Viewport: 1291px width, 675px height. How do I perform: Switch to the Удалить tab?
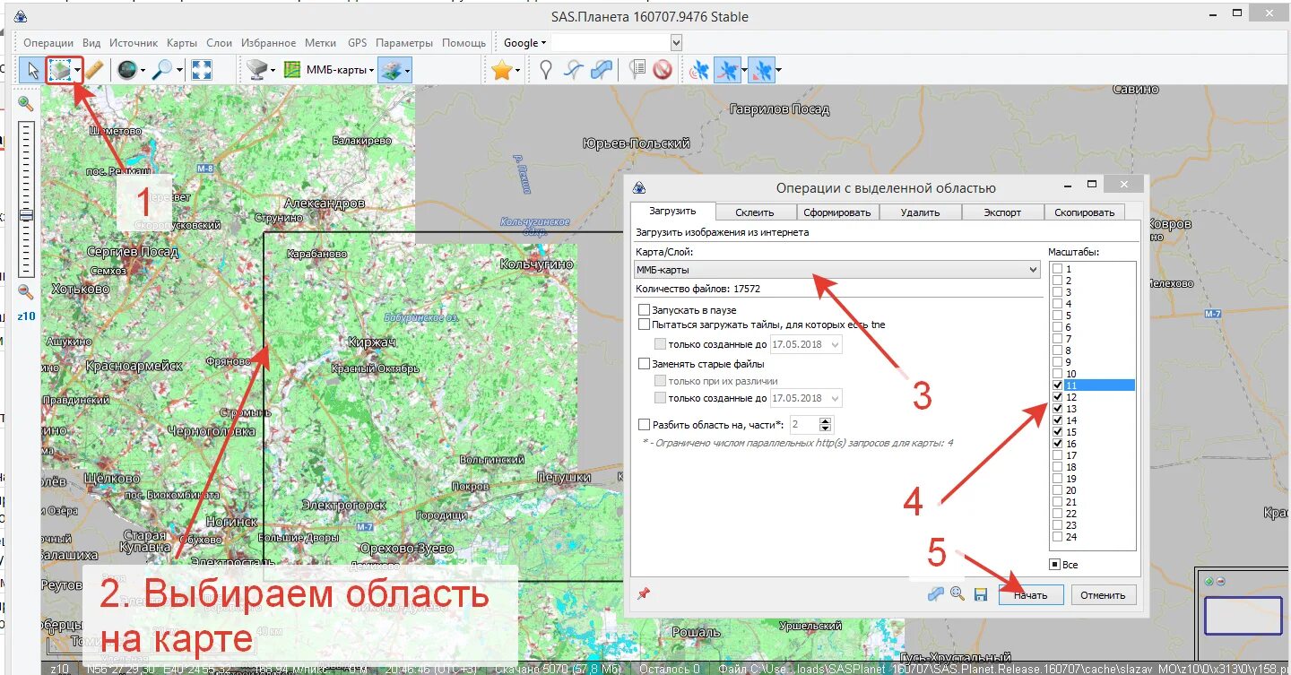[x=920, y=212]
